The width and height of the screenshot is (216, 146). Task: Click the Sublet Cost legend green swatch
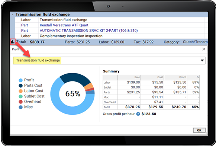click(x=20, y=96)
